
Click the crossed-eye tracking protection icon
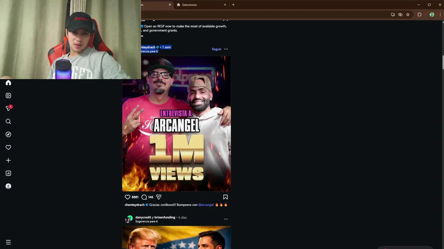pyautogui.click(x=400, y=15)
